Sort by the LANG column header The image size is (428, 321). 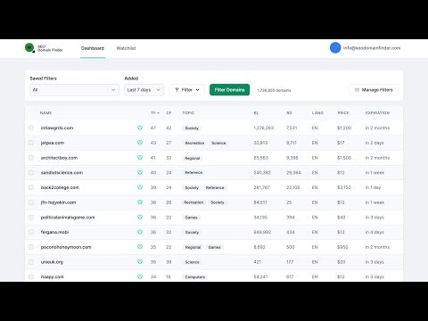317,113
